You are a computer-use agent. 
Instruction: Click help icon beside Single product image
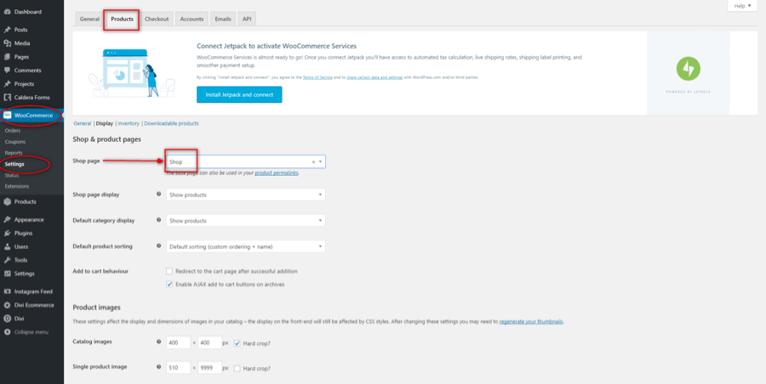159,367
